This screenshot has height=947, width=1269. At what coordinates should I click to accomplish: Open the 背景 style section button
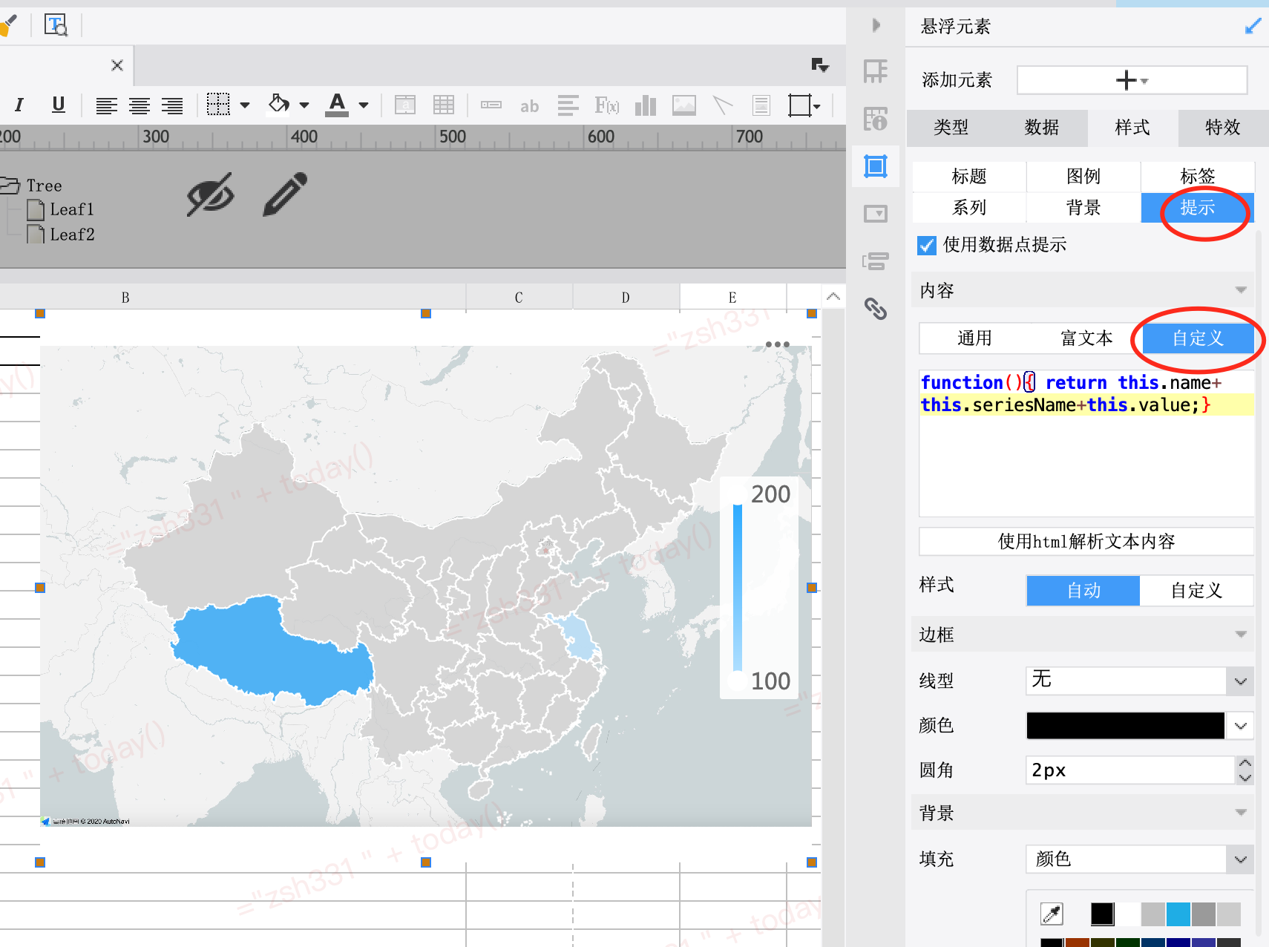(x=1083, y=208)
